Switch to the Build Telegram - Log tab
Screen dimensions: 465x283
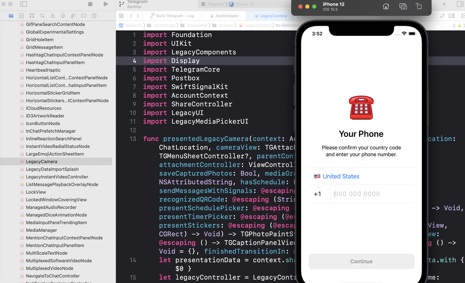172,16
